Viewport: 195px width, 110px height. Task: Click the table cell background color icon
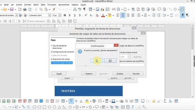pyautogui.click(x=87, y=101)
